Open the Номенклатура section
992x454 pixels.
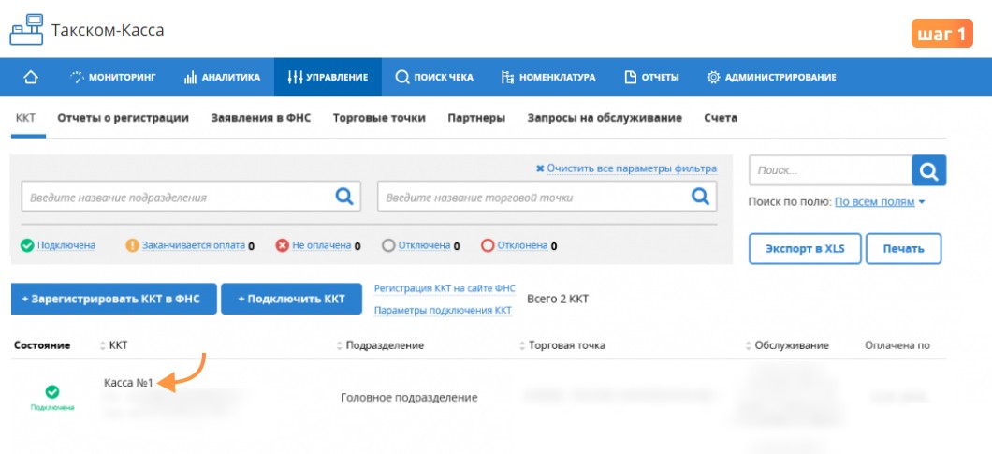tap(547, 78)
